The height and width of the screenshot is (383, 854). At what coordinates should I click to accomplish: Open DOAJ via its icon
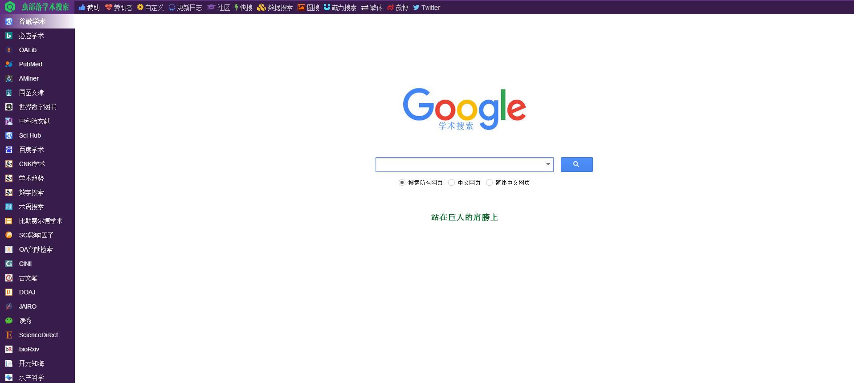coord(9,292)
